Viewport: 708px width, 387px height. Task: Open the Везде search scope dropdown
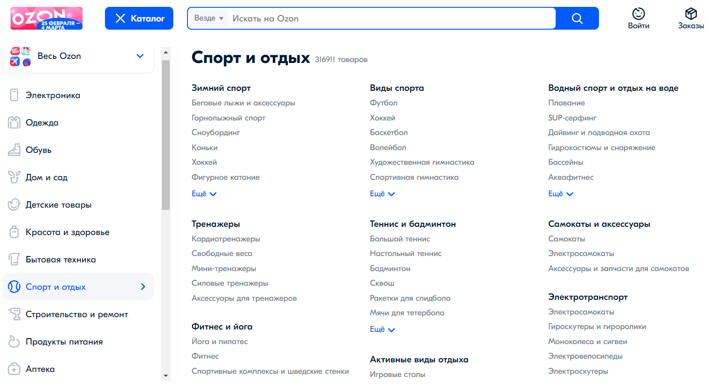click(208, 18)
